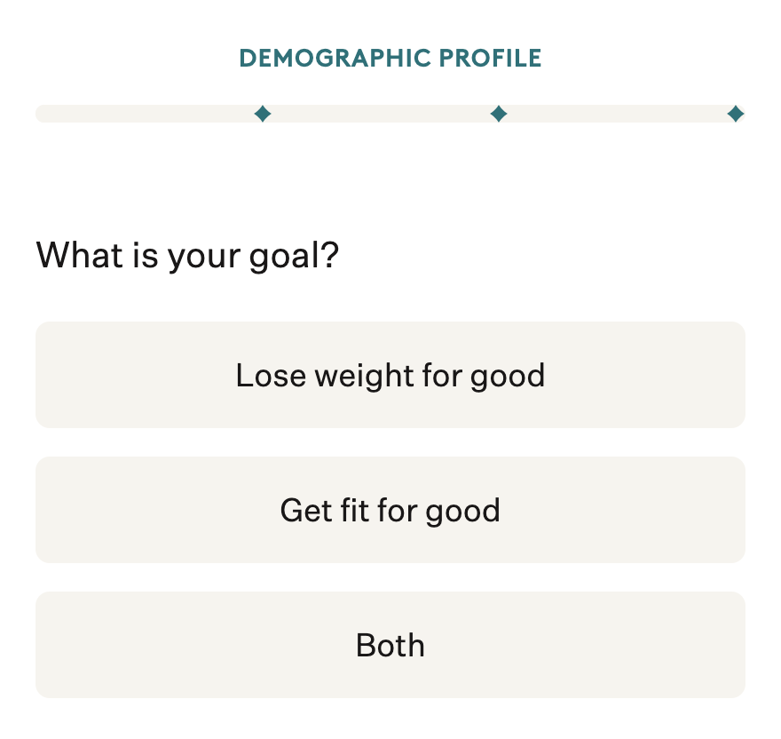Click the middle diamond marker on progress bar
The width and height of the screenshot is (781, 739).
point(499,114)
